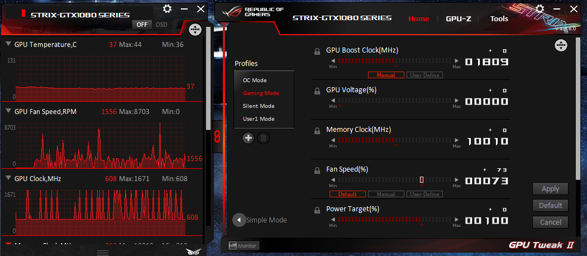The image size is (587, 256).
Task: Switch monitor overlay to OFF
Action: pos(142,25)
